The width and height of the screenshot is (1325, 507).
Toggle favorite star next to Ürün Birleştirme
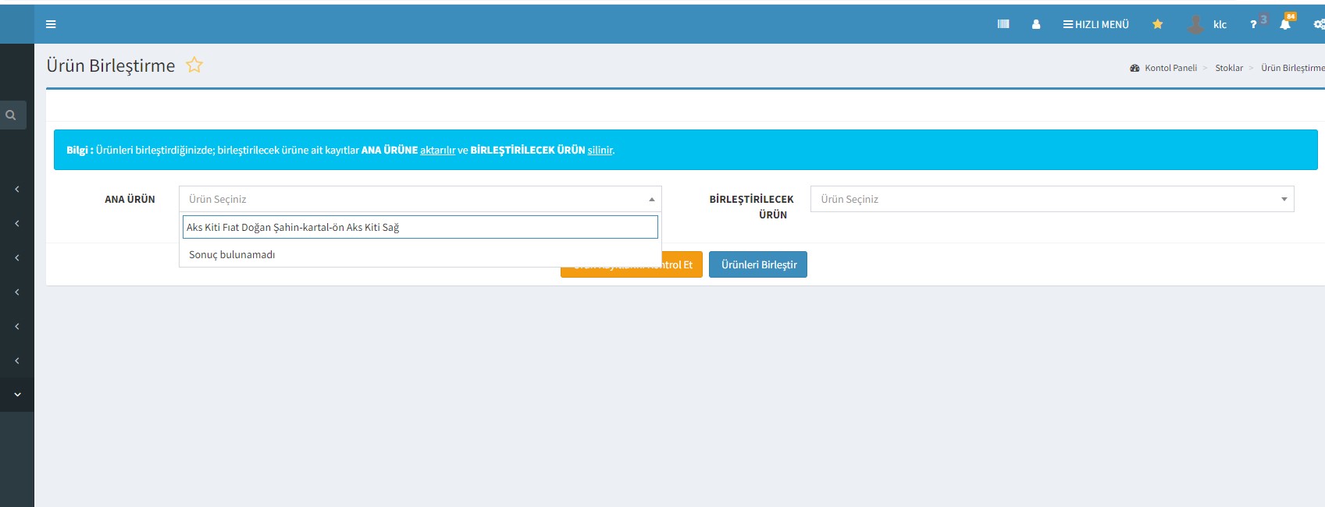click(x=194, y=66)
